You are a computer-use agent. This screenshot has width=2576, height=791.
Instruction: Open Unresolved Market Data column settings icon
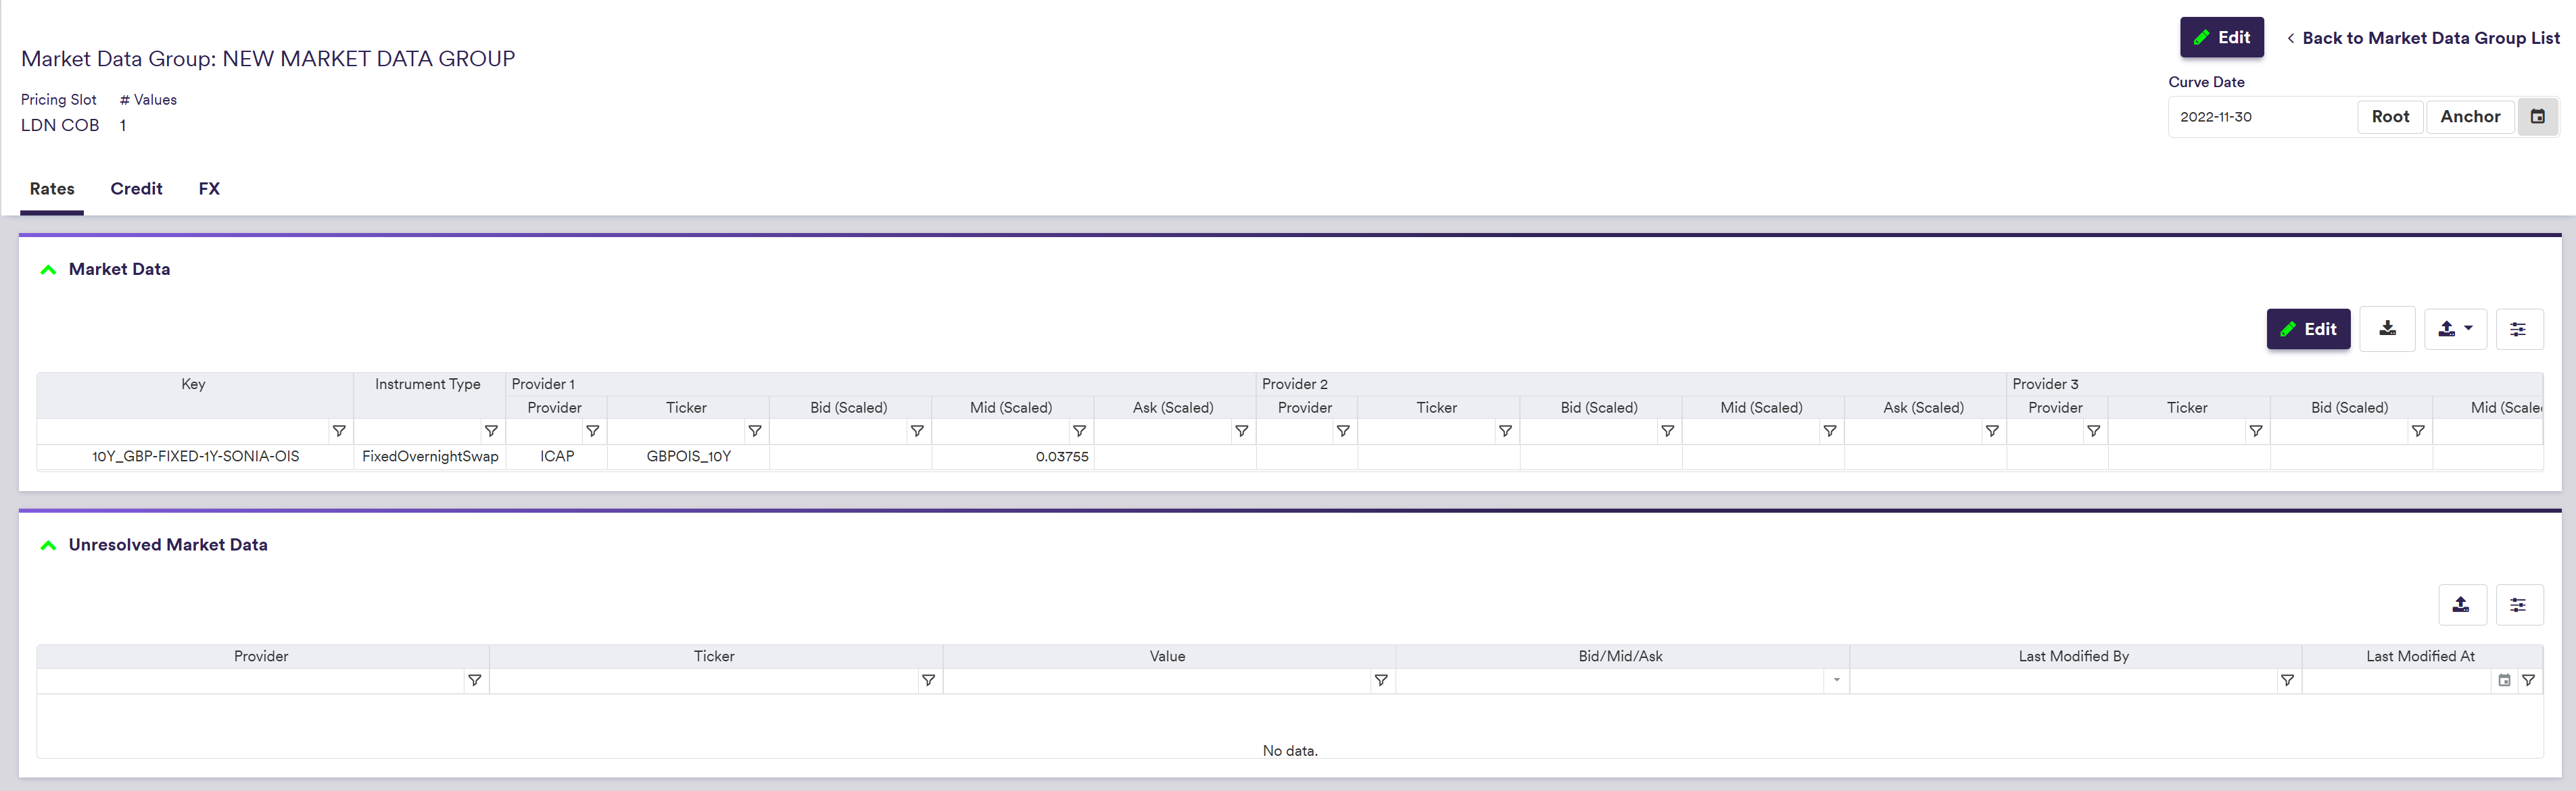2518,605
